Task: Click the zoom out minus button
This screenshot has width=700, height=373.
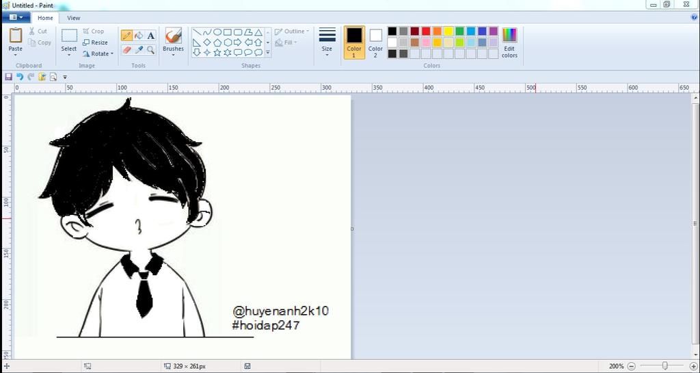Action: pos(631,366)
